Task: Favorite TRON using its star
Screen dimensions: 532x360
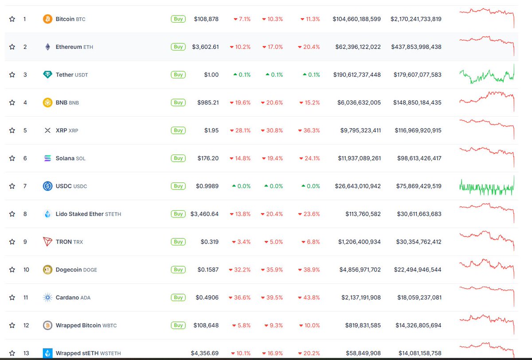Action: click(x=12, y=242)
